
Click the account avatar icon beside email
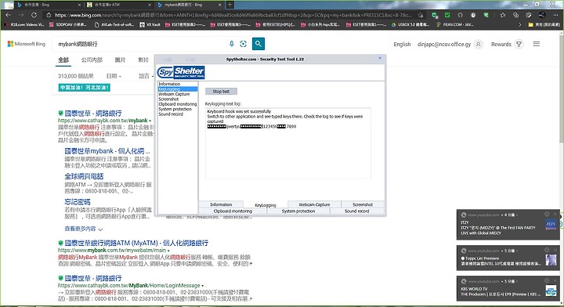[x=478, y=44]
